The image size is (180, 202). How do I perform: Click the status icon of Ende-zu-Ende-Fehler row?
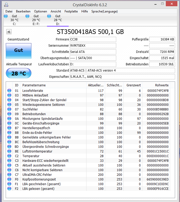click(x=9, y=133)
